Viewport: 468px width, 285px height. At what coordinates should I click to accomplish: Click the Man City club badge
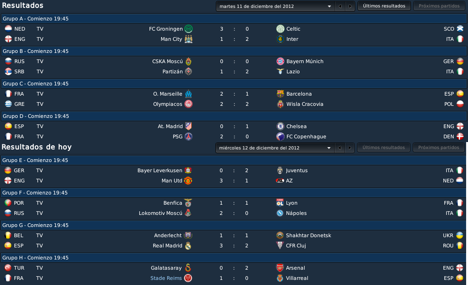pos(188,39)
